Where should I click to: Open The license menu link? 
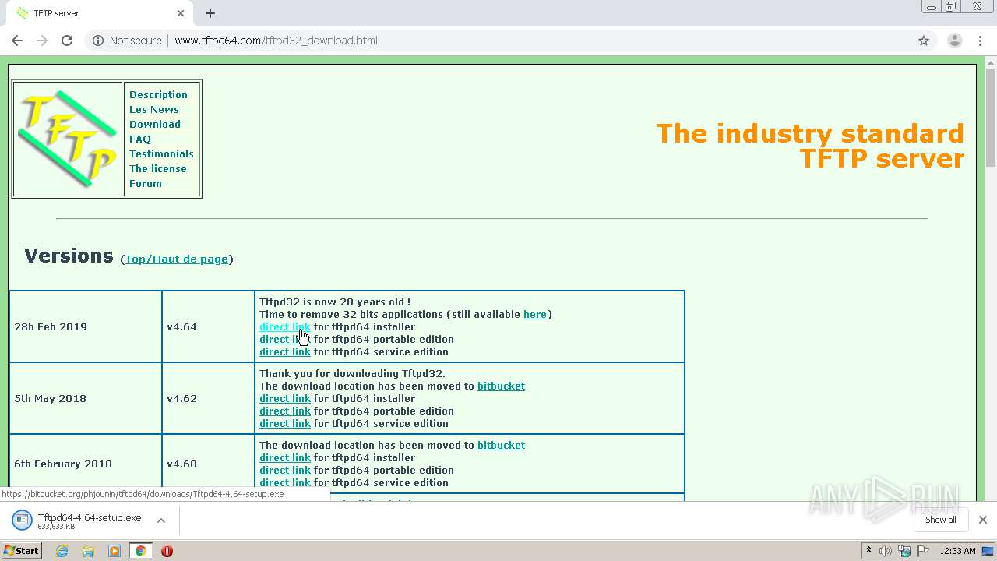(x=157, y=168)
